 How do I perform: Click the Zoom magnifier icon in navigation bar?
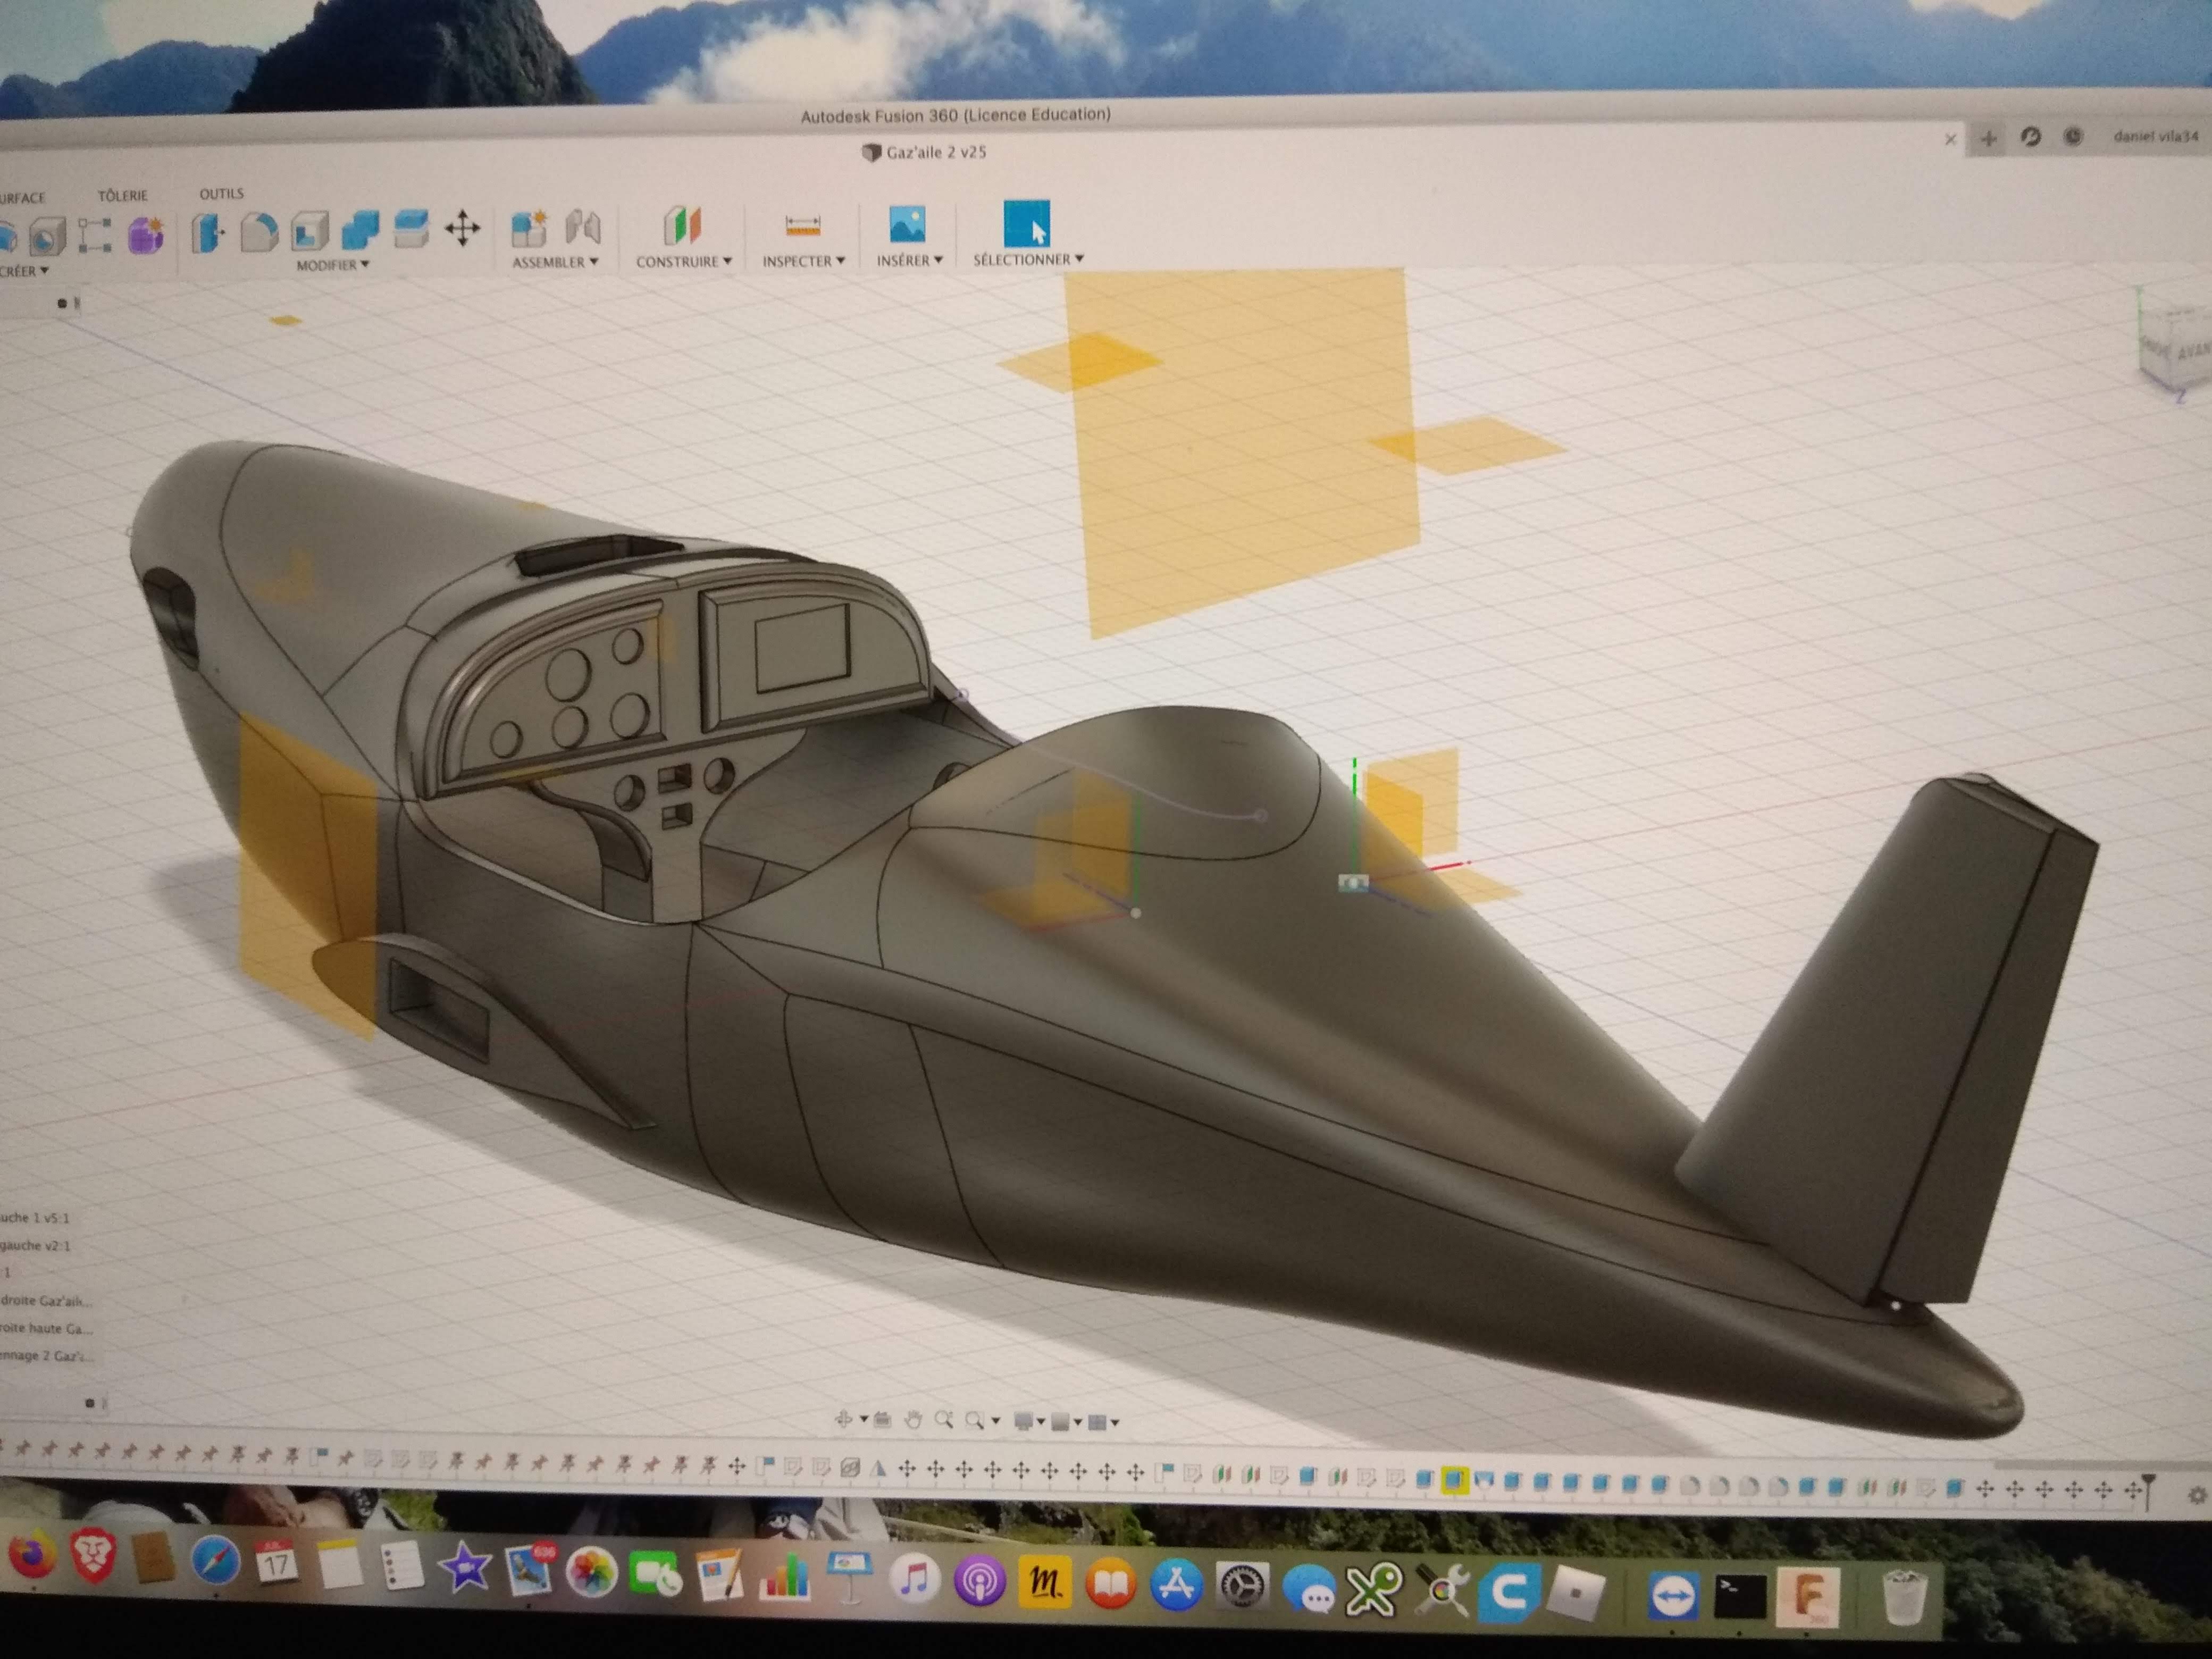944,1419
